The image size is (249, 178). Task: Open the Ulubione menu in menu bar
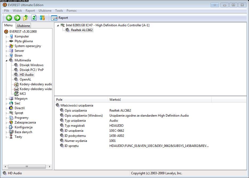(45, 11)
